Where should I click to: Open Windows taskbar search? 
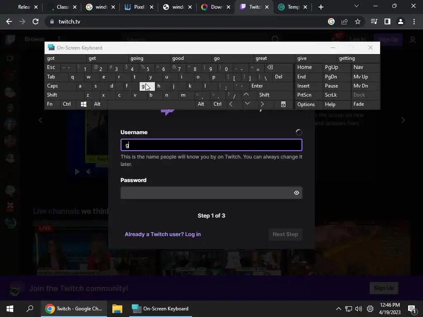(x=30, y=309)
